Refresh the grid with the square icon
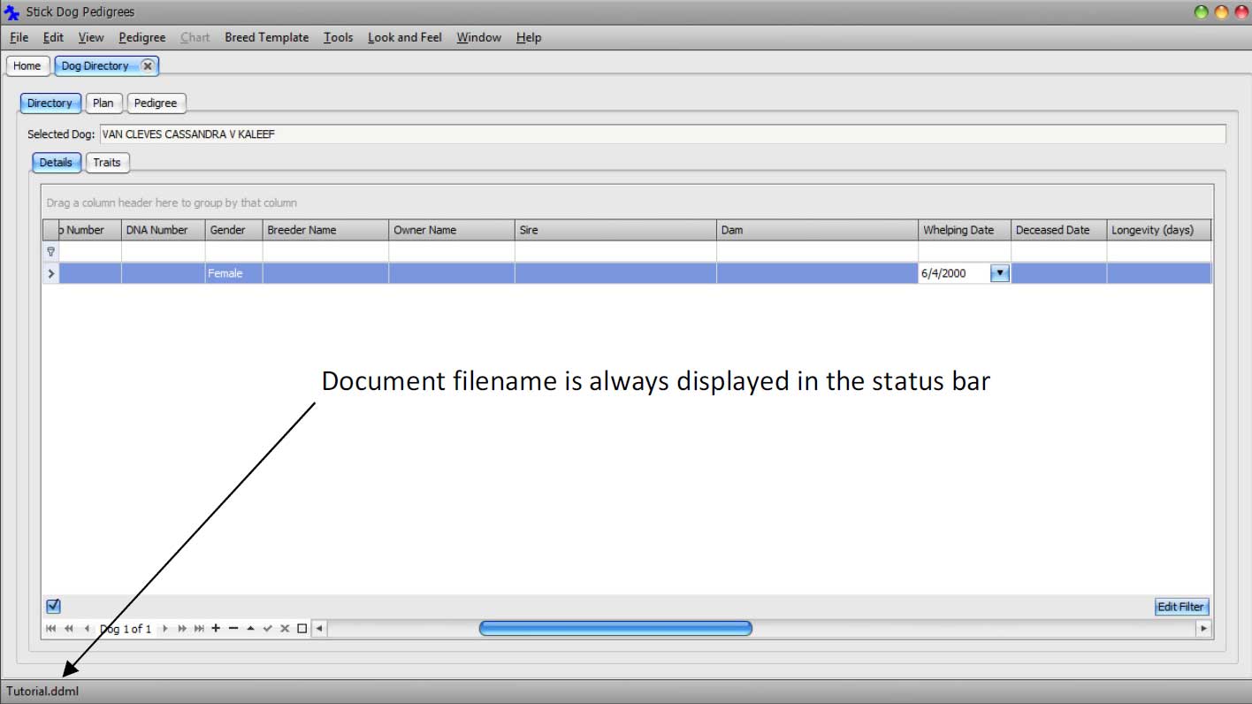The image size is (1252, 704). click(x=302, y=628)
